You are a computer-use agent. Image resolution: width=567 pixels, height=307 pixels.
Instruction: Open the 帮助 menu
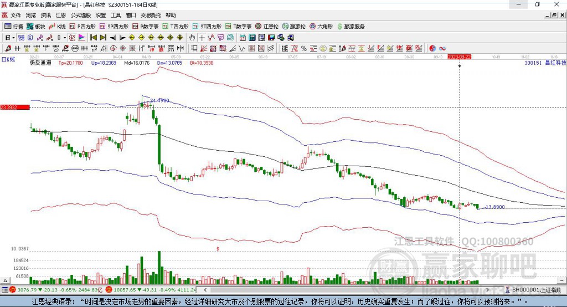click(171, 15)
